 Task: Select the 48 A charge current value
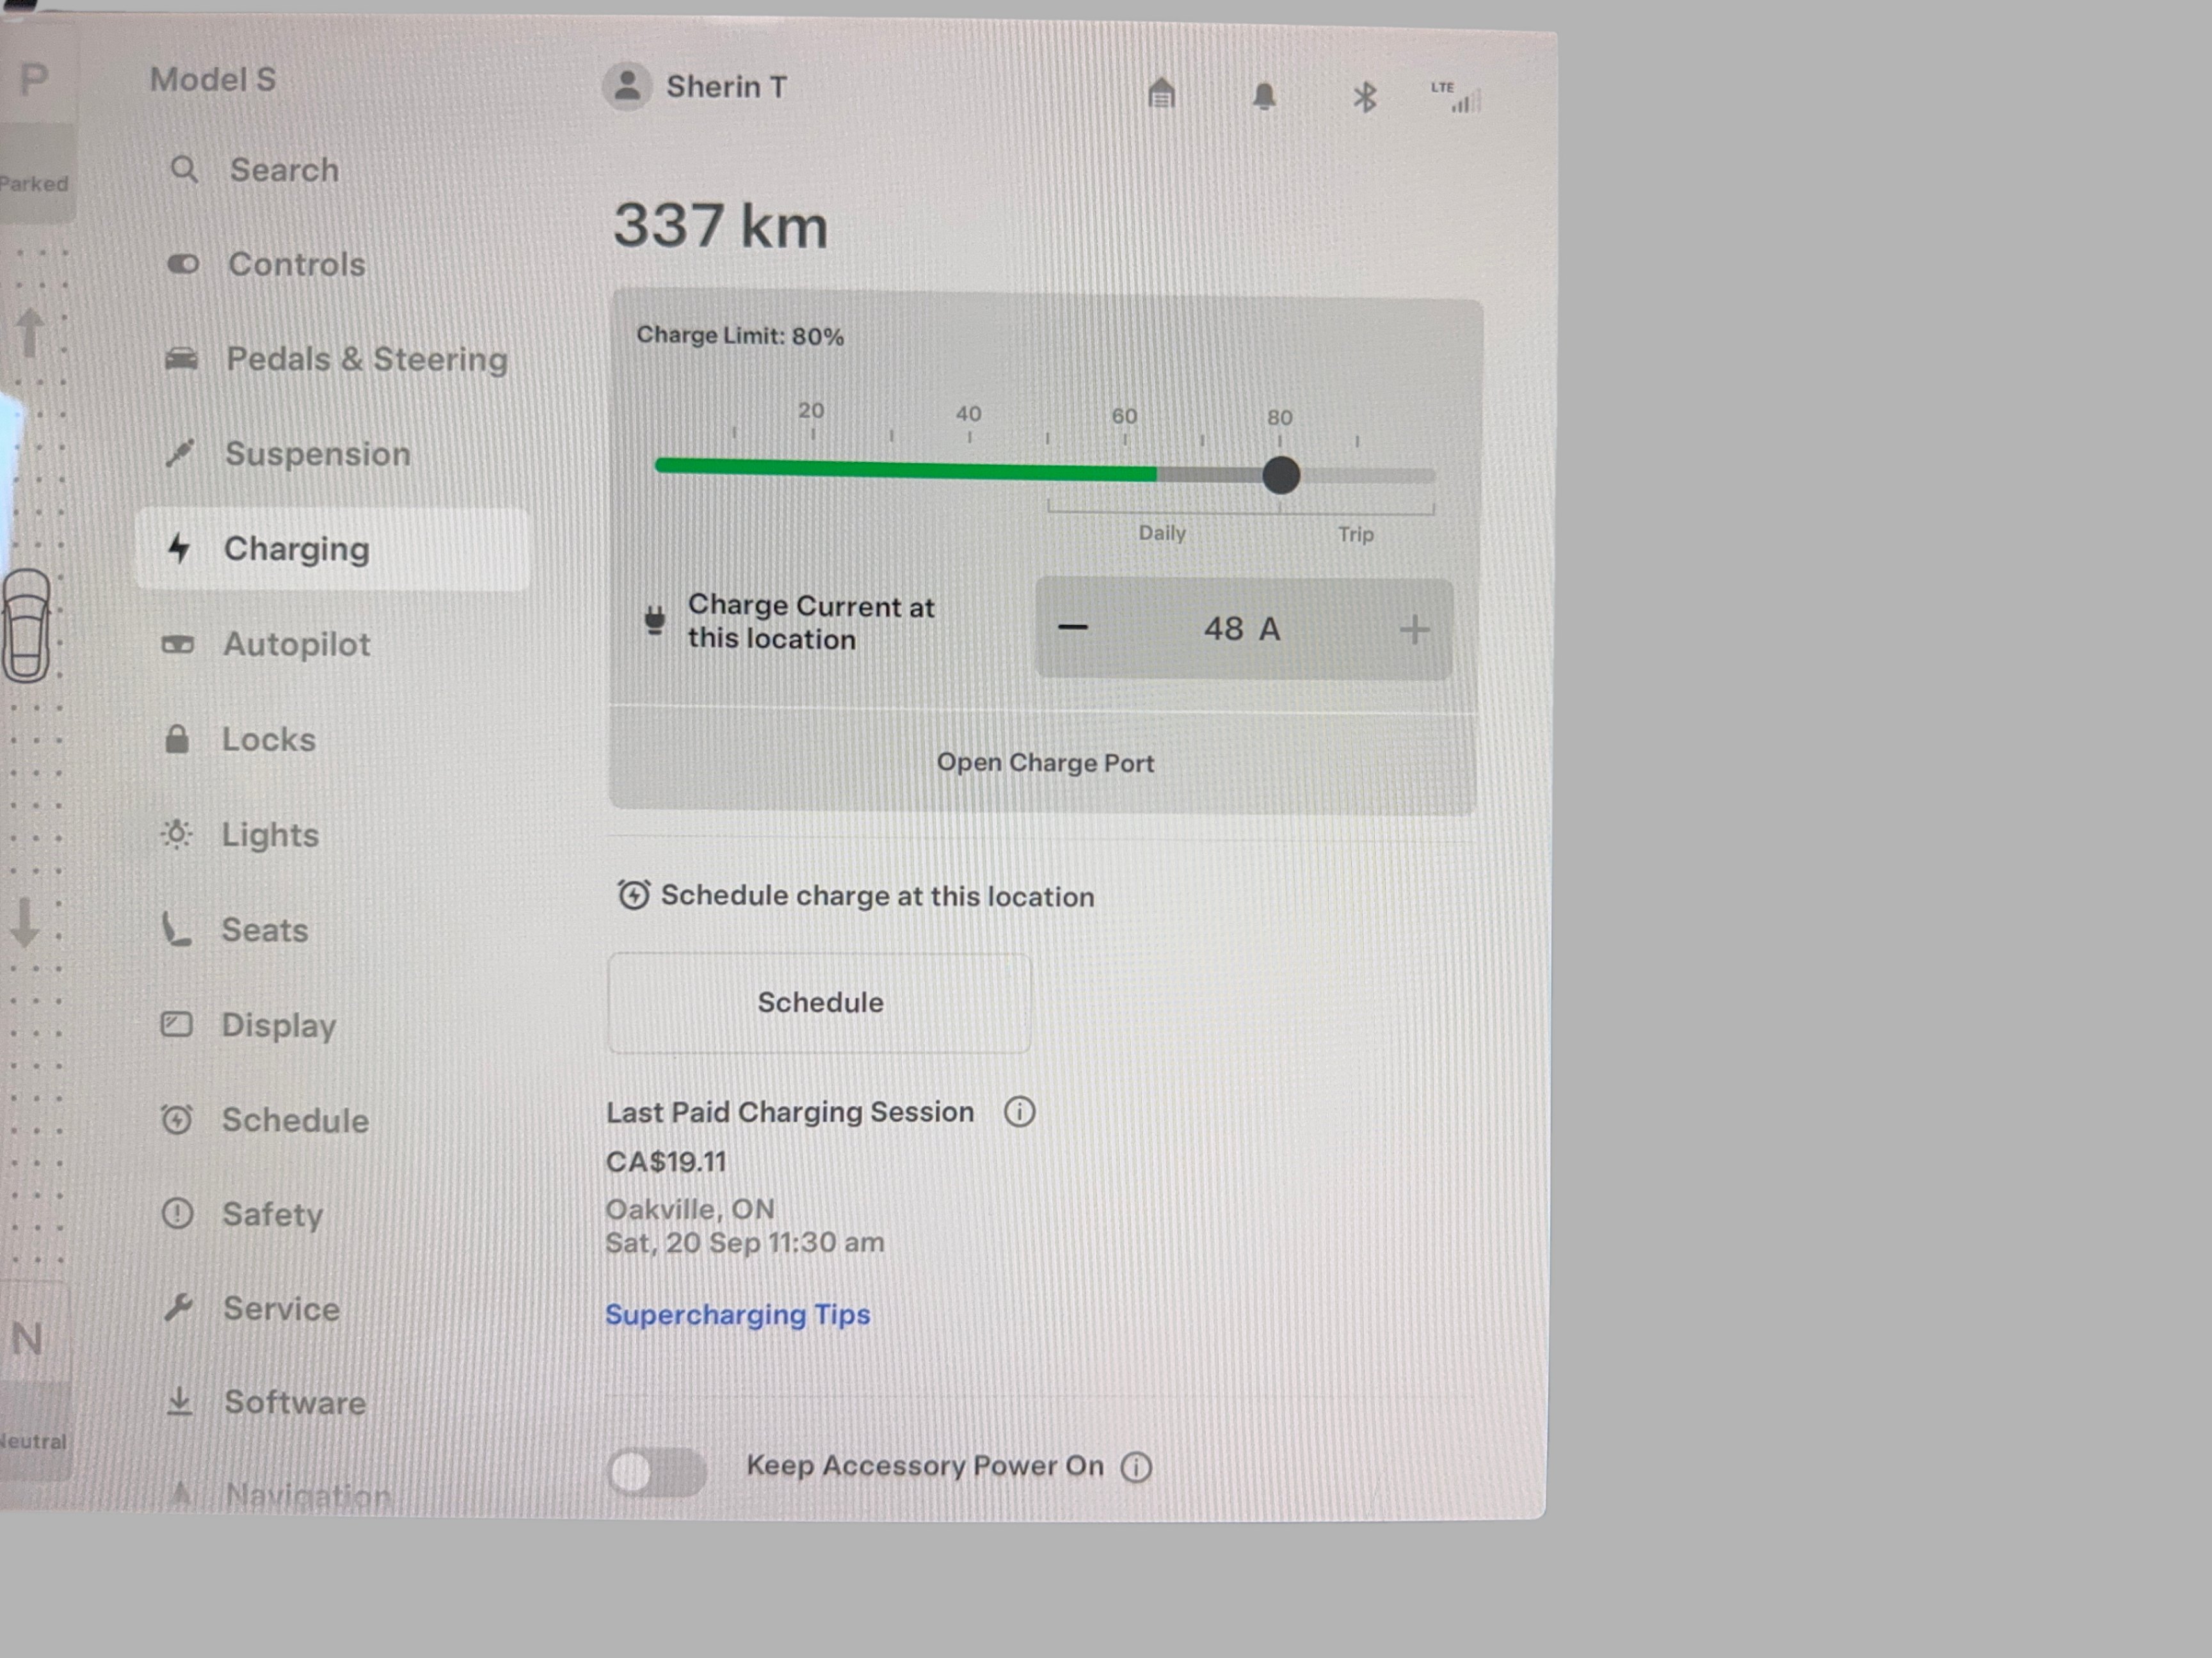pyautogui.click(x=1242, y=629)
